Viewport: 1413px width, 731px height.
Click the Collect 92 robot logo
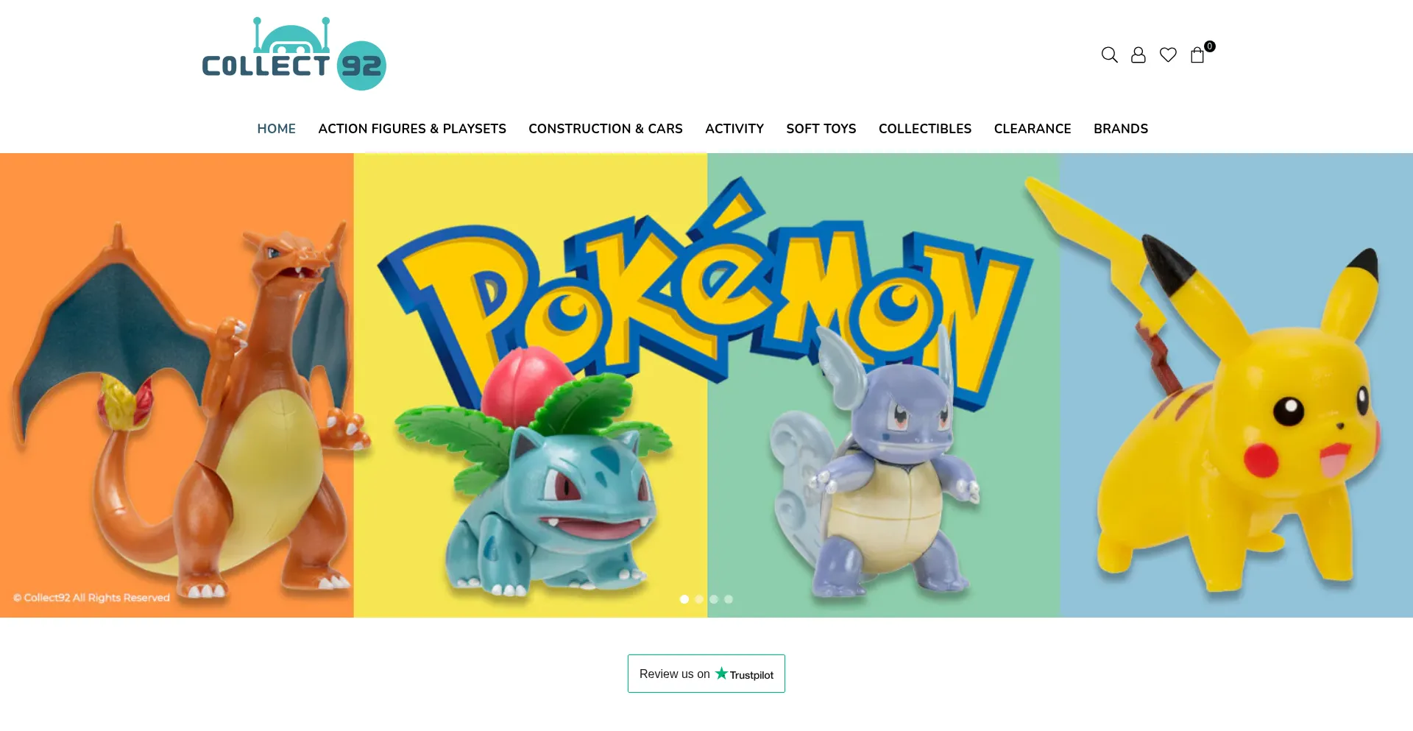pos(294,54)
